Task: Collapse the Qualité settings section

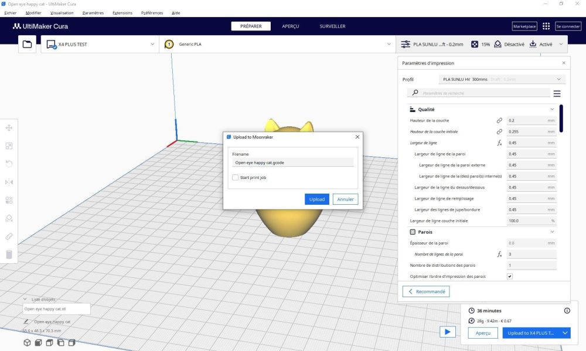Action: pos(552,109)
